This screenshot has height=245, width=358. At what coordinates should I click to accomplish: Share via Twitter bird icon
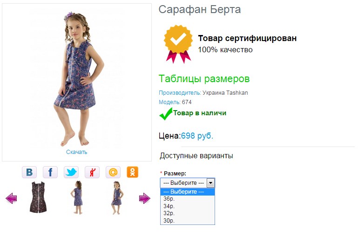(71, 172)
